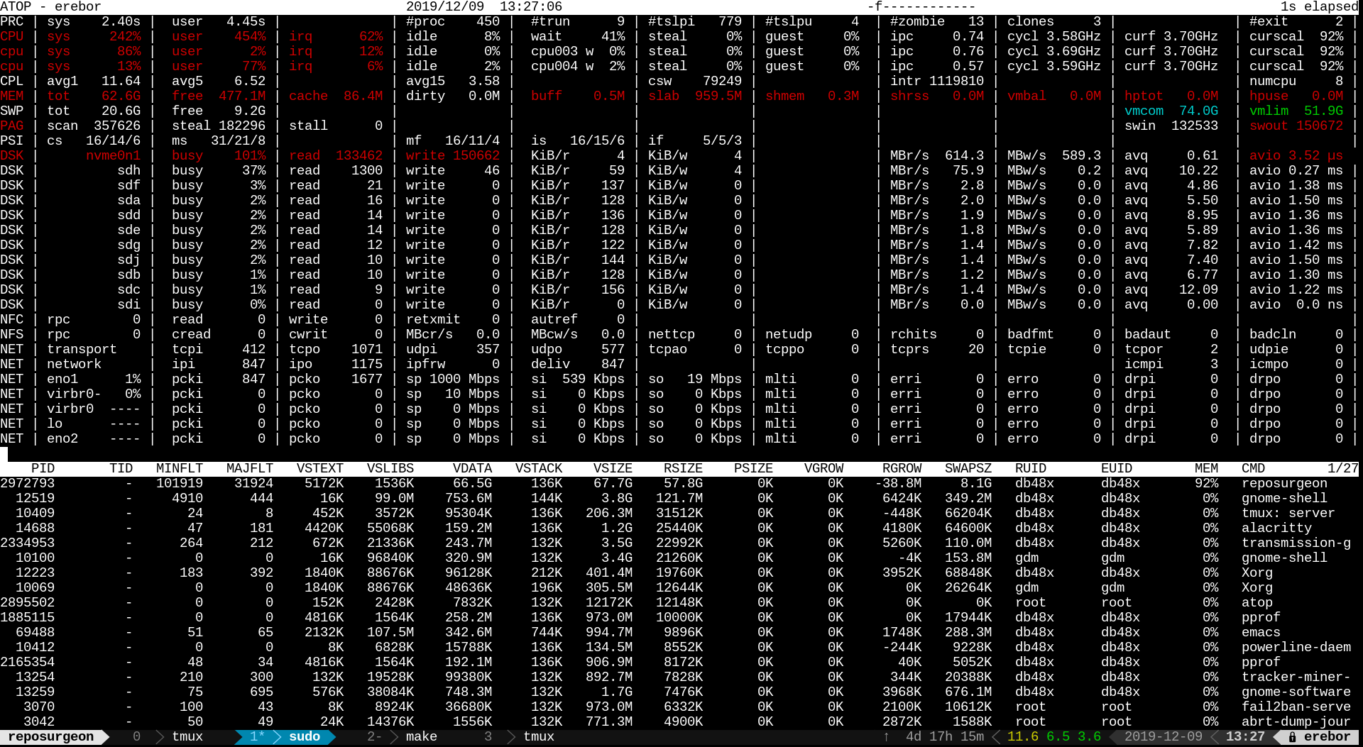
Task: Select the fail2ban-serve process name
Action: (x=1296, y=707)
